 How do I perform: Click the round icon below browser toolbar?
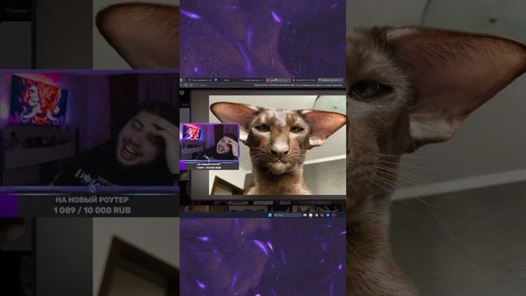point(182,93)
